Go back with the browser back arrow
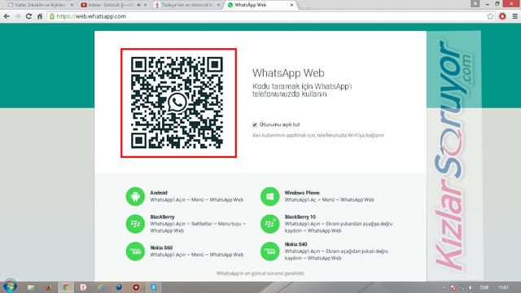This screenshot has height=293, width=521. [7, 16]
